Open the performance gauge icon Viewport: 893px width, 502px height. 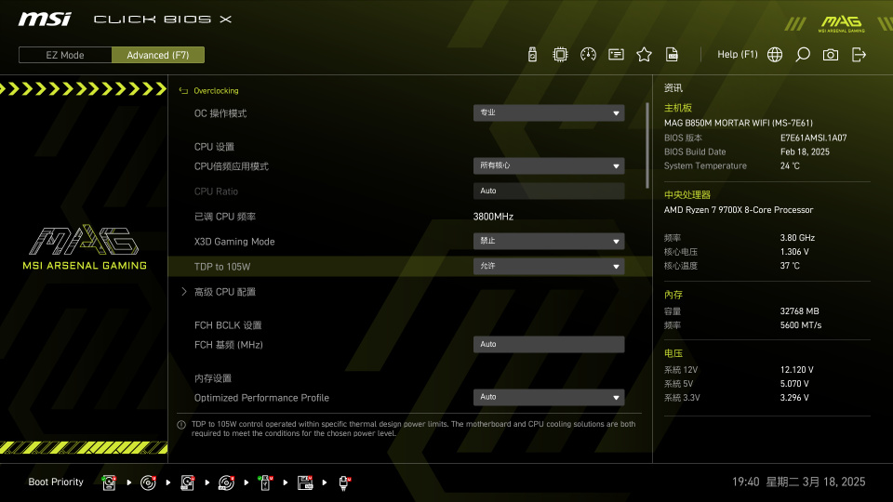[588, 55]
